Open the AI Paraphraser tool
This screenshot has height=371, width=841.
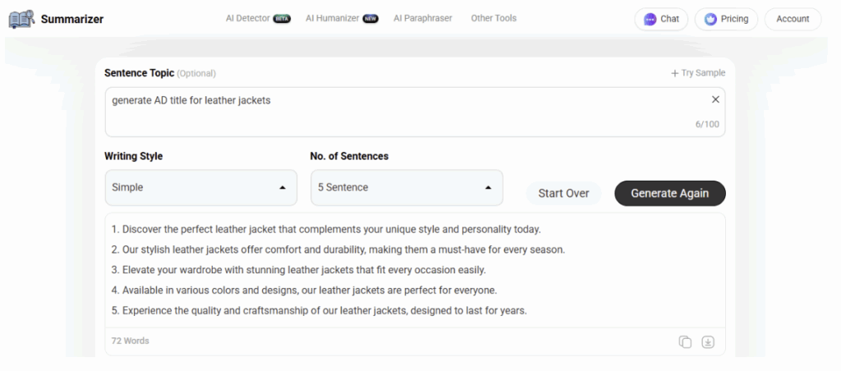tap(422, 18)
